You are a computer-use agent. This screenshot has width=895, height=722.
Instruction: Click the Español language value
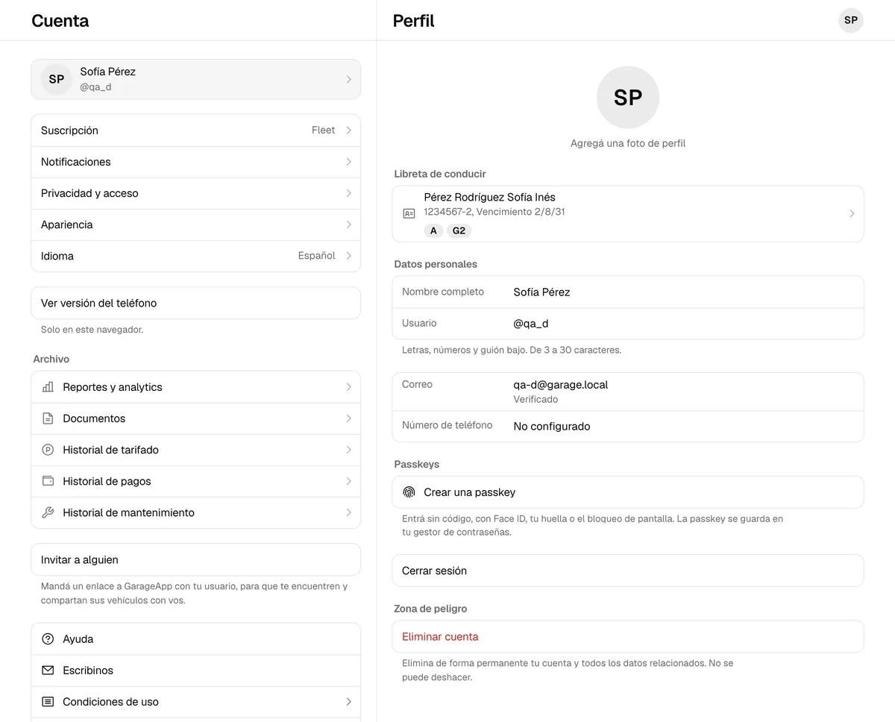[x=316, y=256]
